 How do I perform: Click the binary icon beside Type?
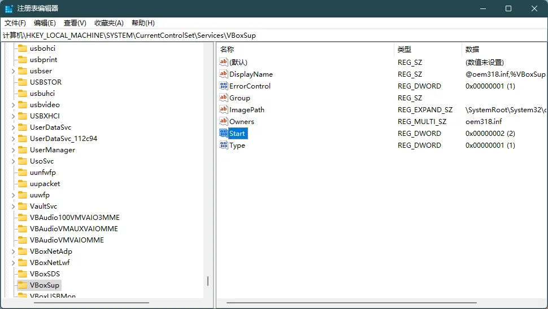pos(224,145)
